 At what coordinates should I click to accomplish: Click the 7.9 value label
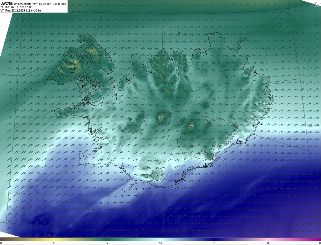click(177, 83)
